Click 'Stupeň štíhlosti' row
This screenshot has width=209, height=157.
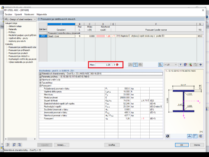coord(101,101)
